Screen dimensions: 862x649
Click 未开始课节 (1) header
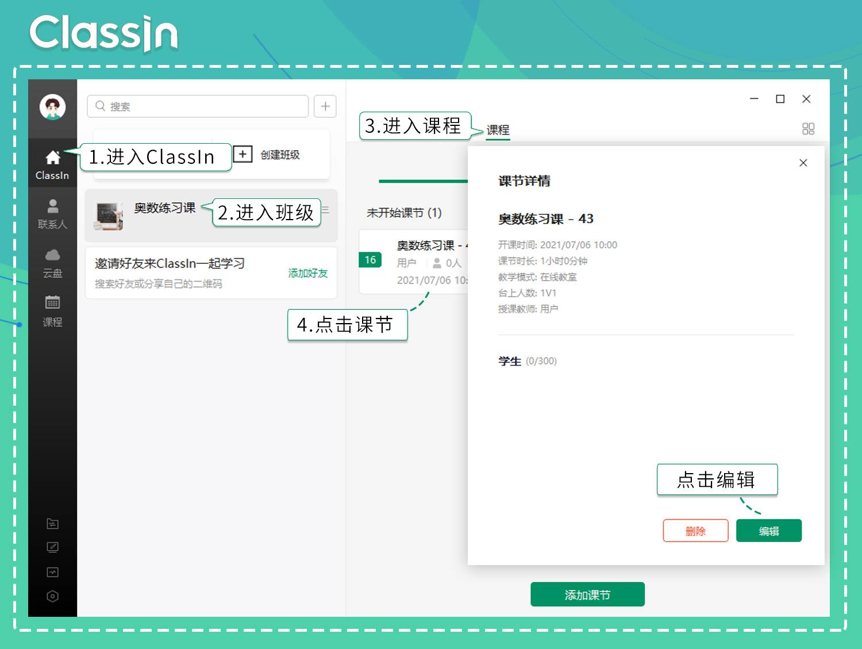pos(404,213)
